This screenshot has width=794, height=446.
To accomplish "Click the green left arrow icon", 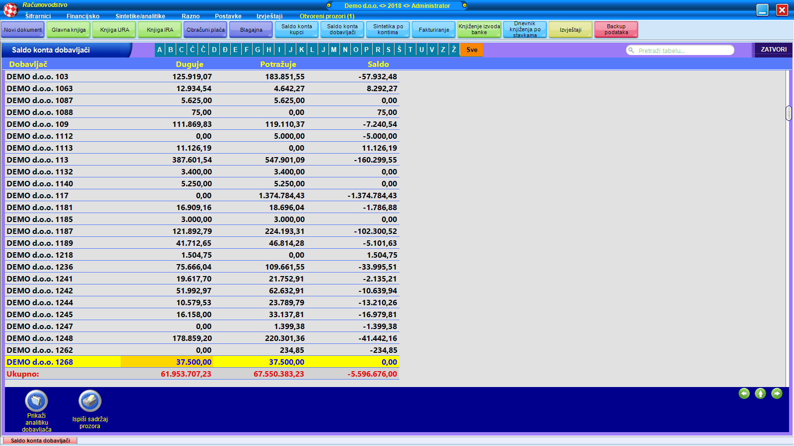I will 744,393.
